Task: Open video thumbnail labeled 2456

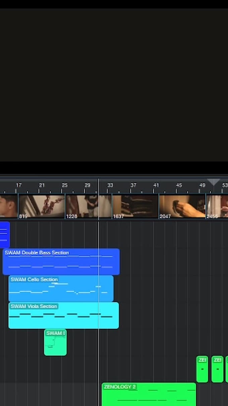Action: click(x=217, y=207)
